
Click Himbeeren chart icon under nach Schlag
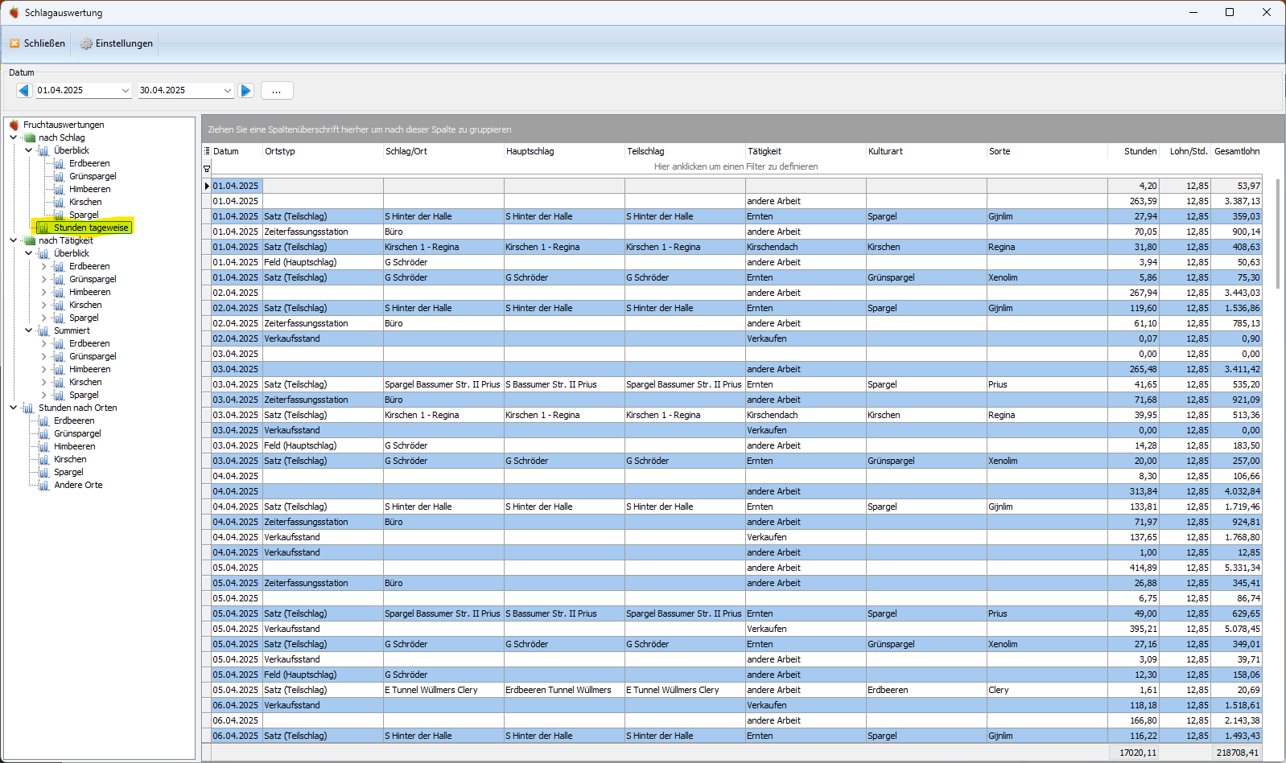click(x=60, y=189)
